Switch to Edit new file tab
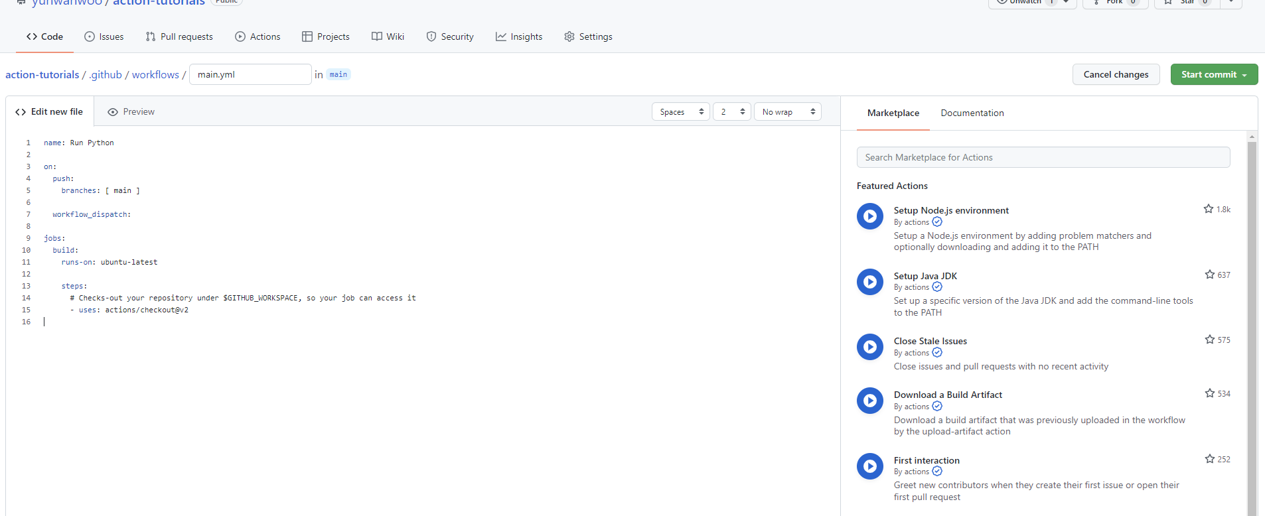1265x516 pixels. [50, 111]
